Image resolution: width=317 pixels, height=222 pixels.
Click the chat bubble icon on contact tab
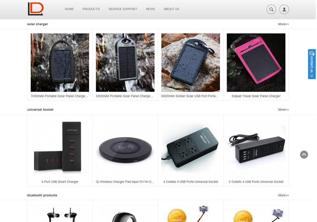[x=312, y=53]
